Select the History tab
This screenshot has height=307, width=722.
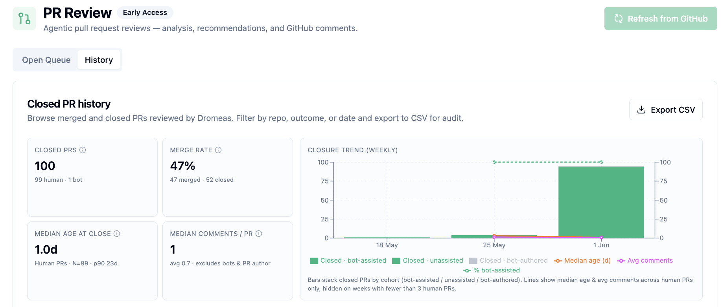[x=99, y=60]
